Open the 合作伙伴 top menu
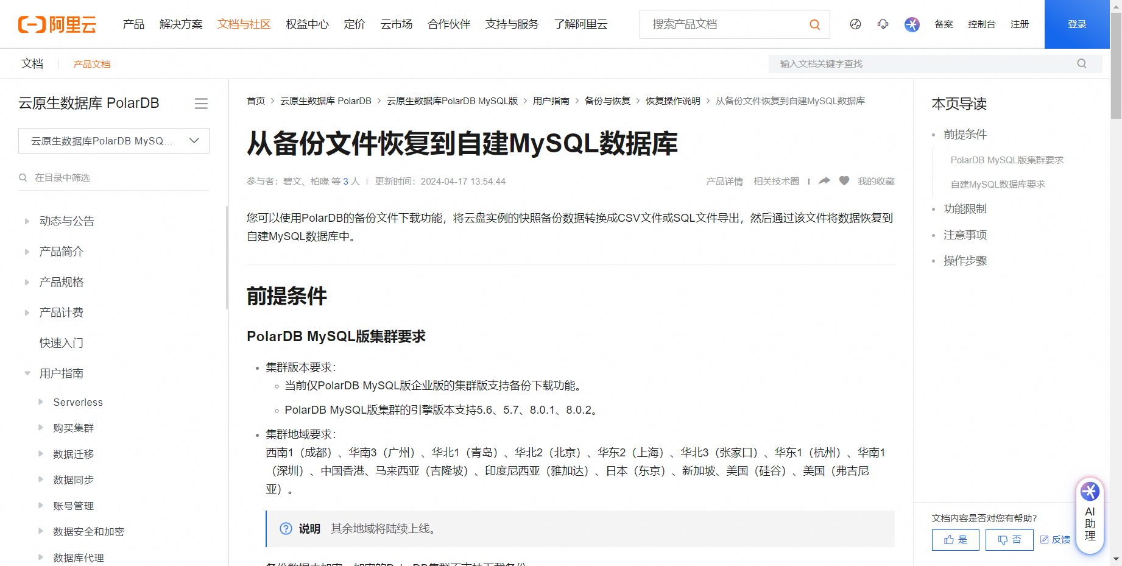The width and height of the screenshot is (1122, 566). click(x=449, y=24)
